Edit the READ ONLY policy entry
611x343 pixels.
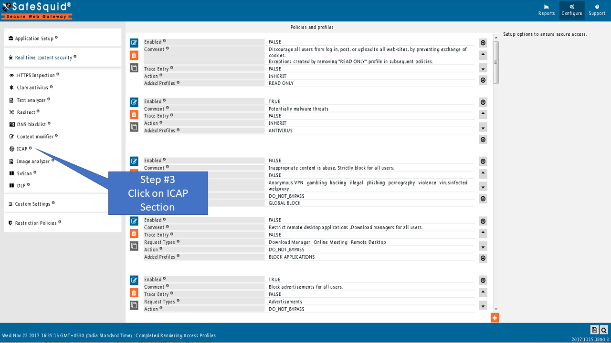pyautogui.click(x=134, y=43)
